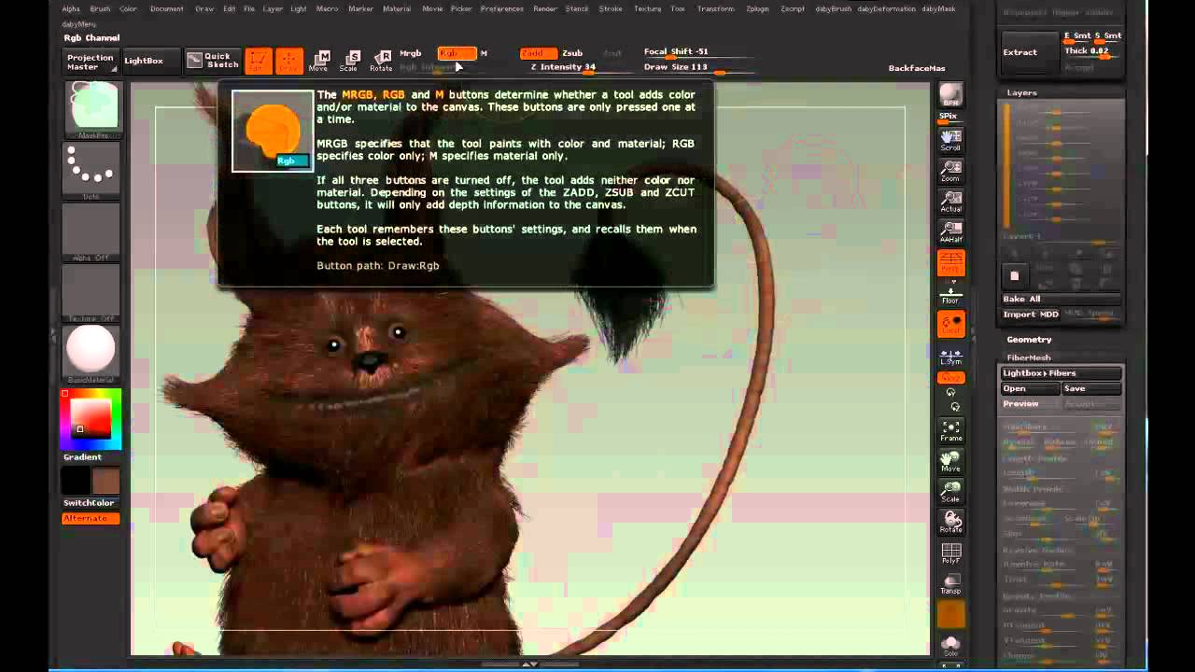Activate the Draw mode button
Image resolution: width=1195 pixels, height=672 pixels.
click(289, 61)
